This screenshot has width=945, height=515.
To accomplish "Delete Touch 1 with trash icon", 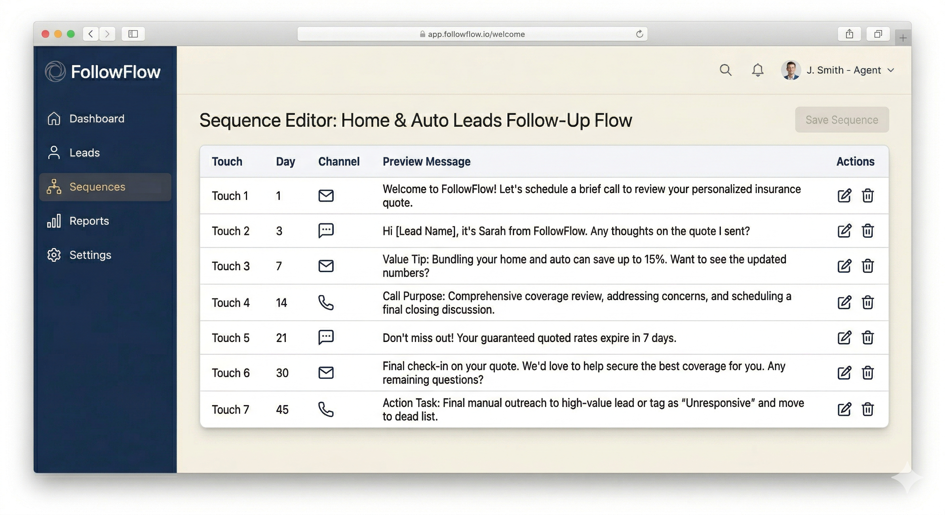I will point(867,196).
